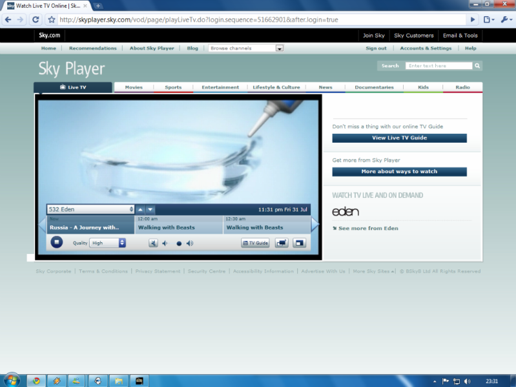Open the Radio tab
Screen dimensions: 516x387
pyautogui.click(x=462, y=87)
